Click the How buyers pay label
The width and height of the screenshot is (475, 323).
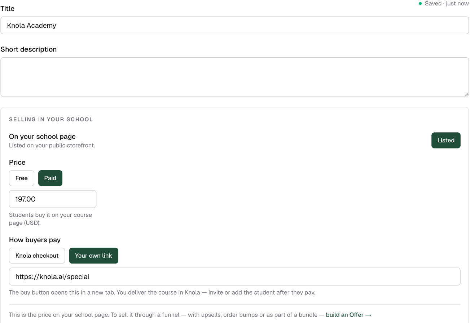click(35, 240)
